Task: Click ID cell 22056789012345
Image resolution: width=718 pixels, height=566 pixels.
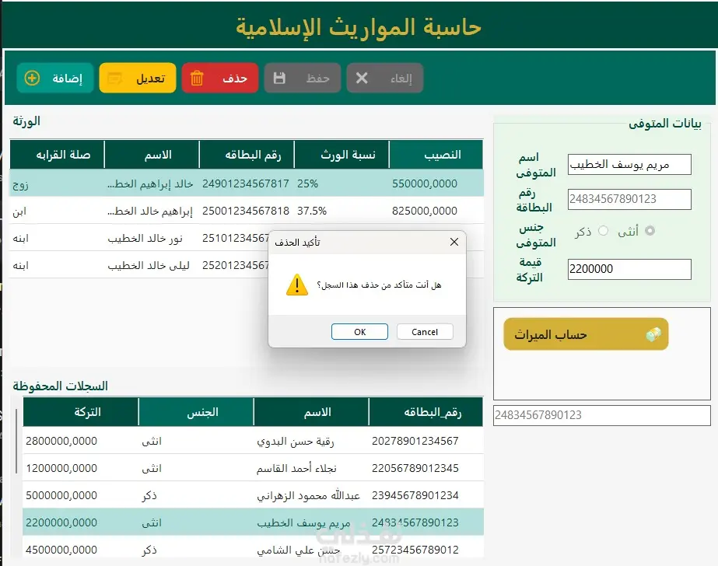Action: point(415,468)
